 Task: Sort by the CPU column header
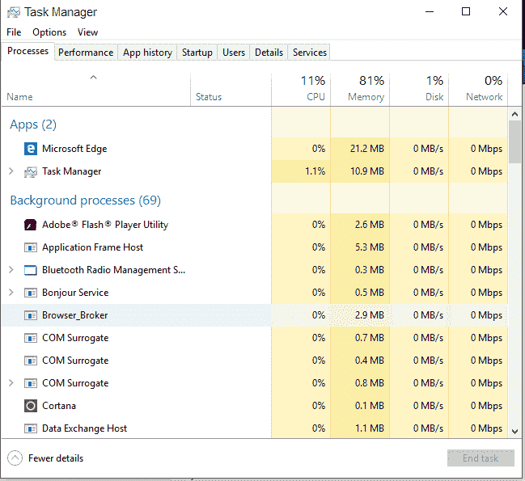point(315,97)
